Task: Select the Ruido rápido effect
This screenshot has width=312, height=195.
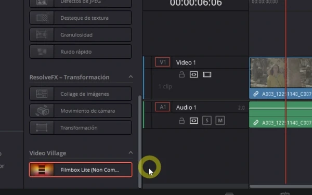Action: point(81,51)
